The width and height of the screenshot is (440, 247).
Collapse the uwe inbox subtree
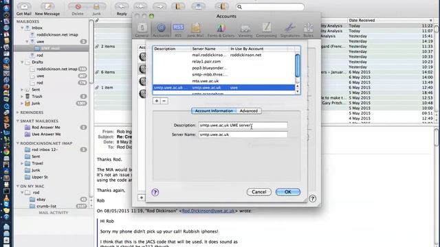click(27, 41)
